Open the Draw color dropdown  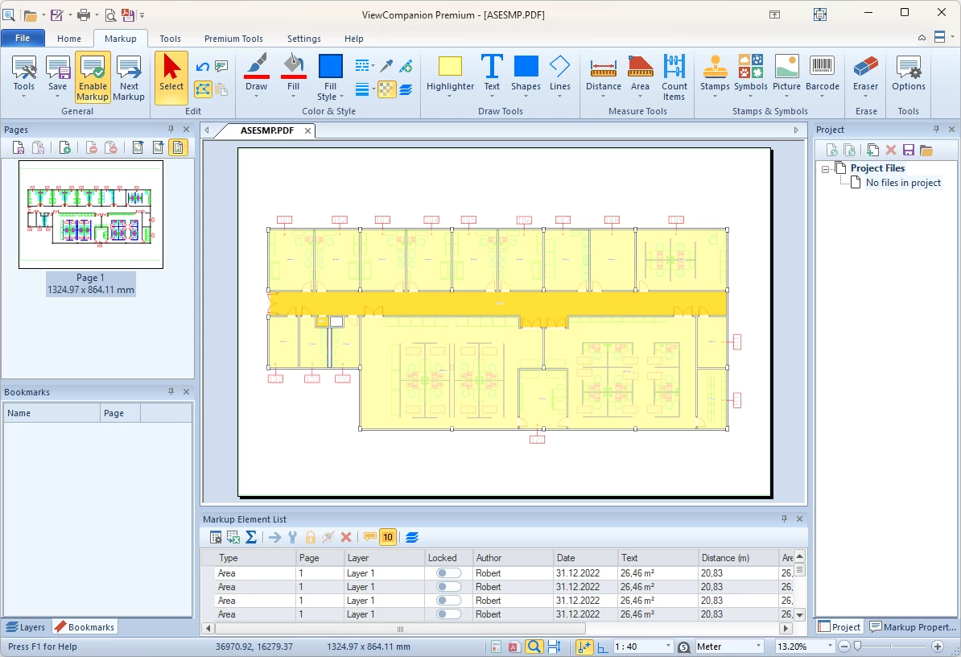point(256,97)
